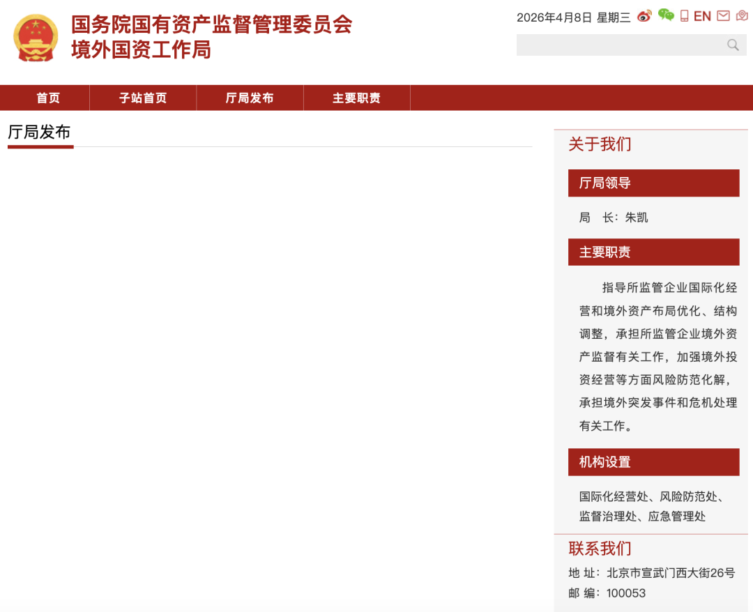Go to 首页 in the navigation bar

[x=48, y=98]
